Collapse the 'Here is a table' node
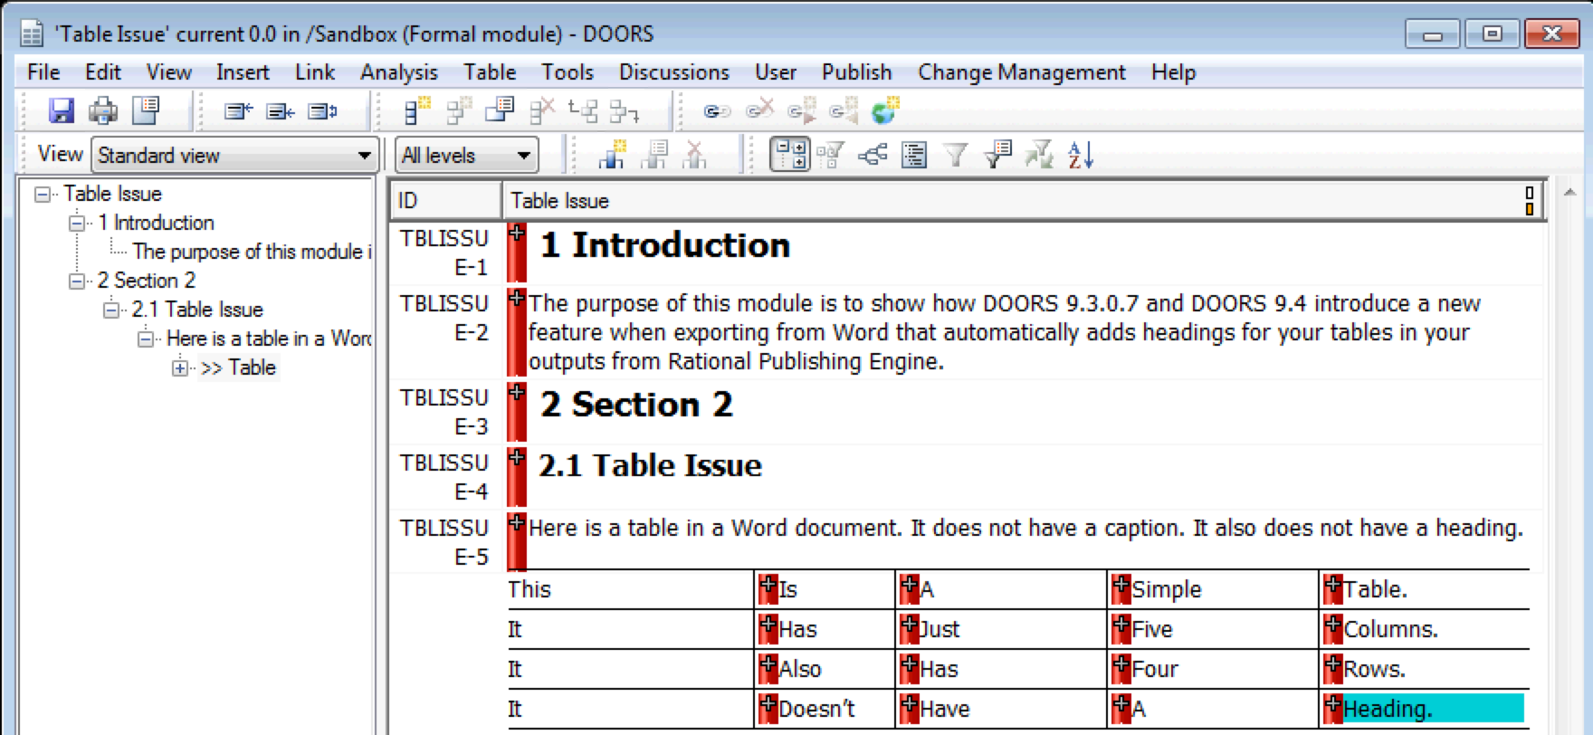The image size is (1593, 735). point(145,339)
